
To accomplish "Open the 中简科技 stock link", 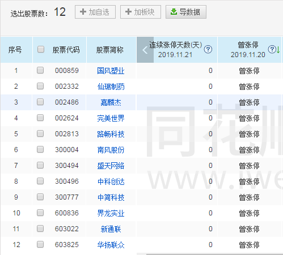I will click(111, 197).
